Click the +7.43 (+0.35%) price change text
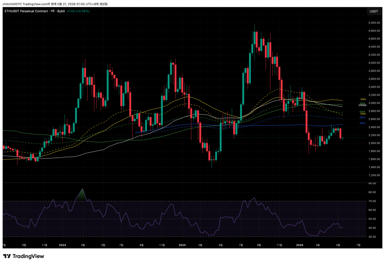385x264 pixels. tap(78, 11)
